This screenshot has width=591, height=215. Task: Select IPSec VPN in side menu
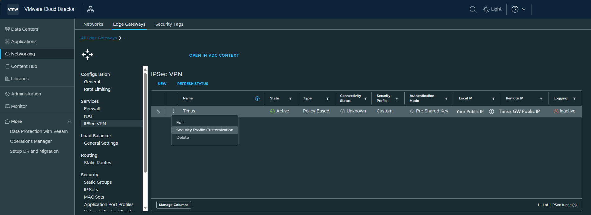coord(112,124)
